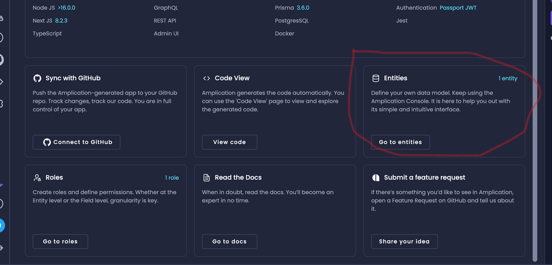
Task: Click the View code button
Action: 229,142
